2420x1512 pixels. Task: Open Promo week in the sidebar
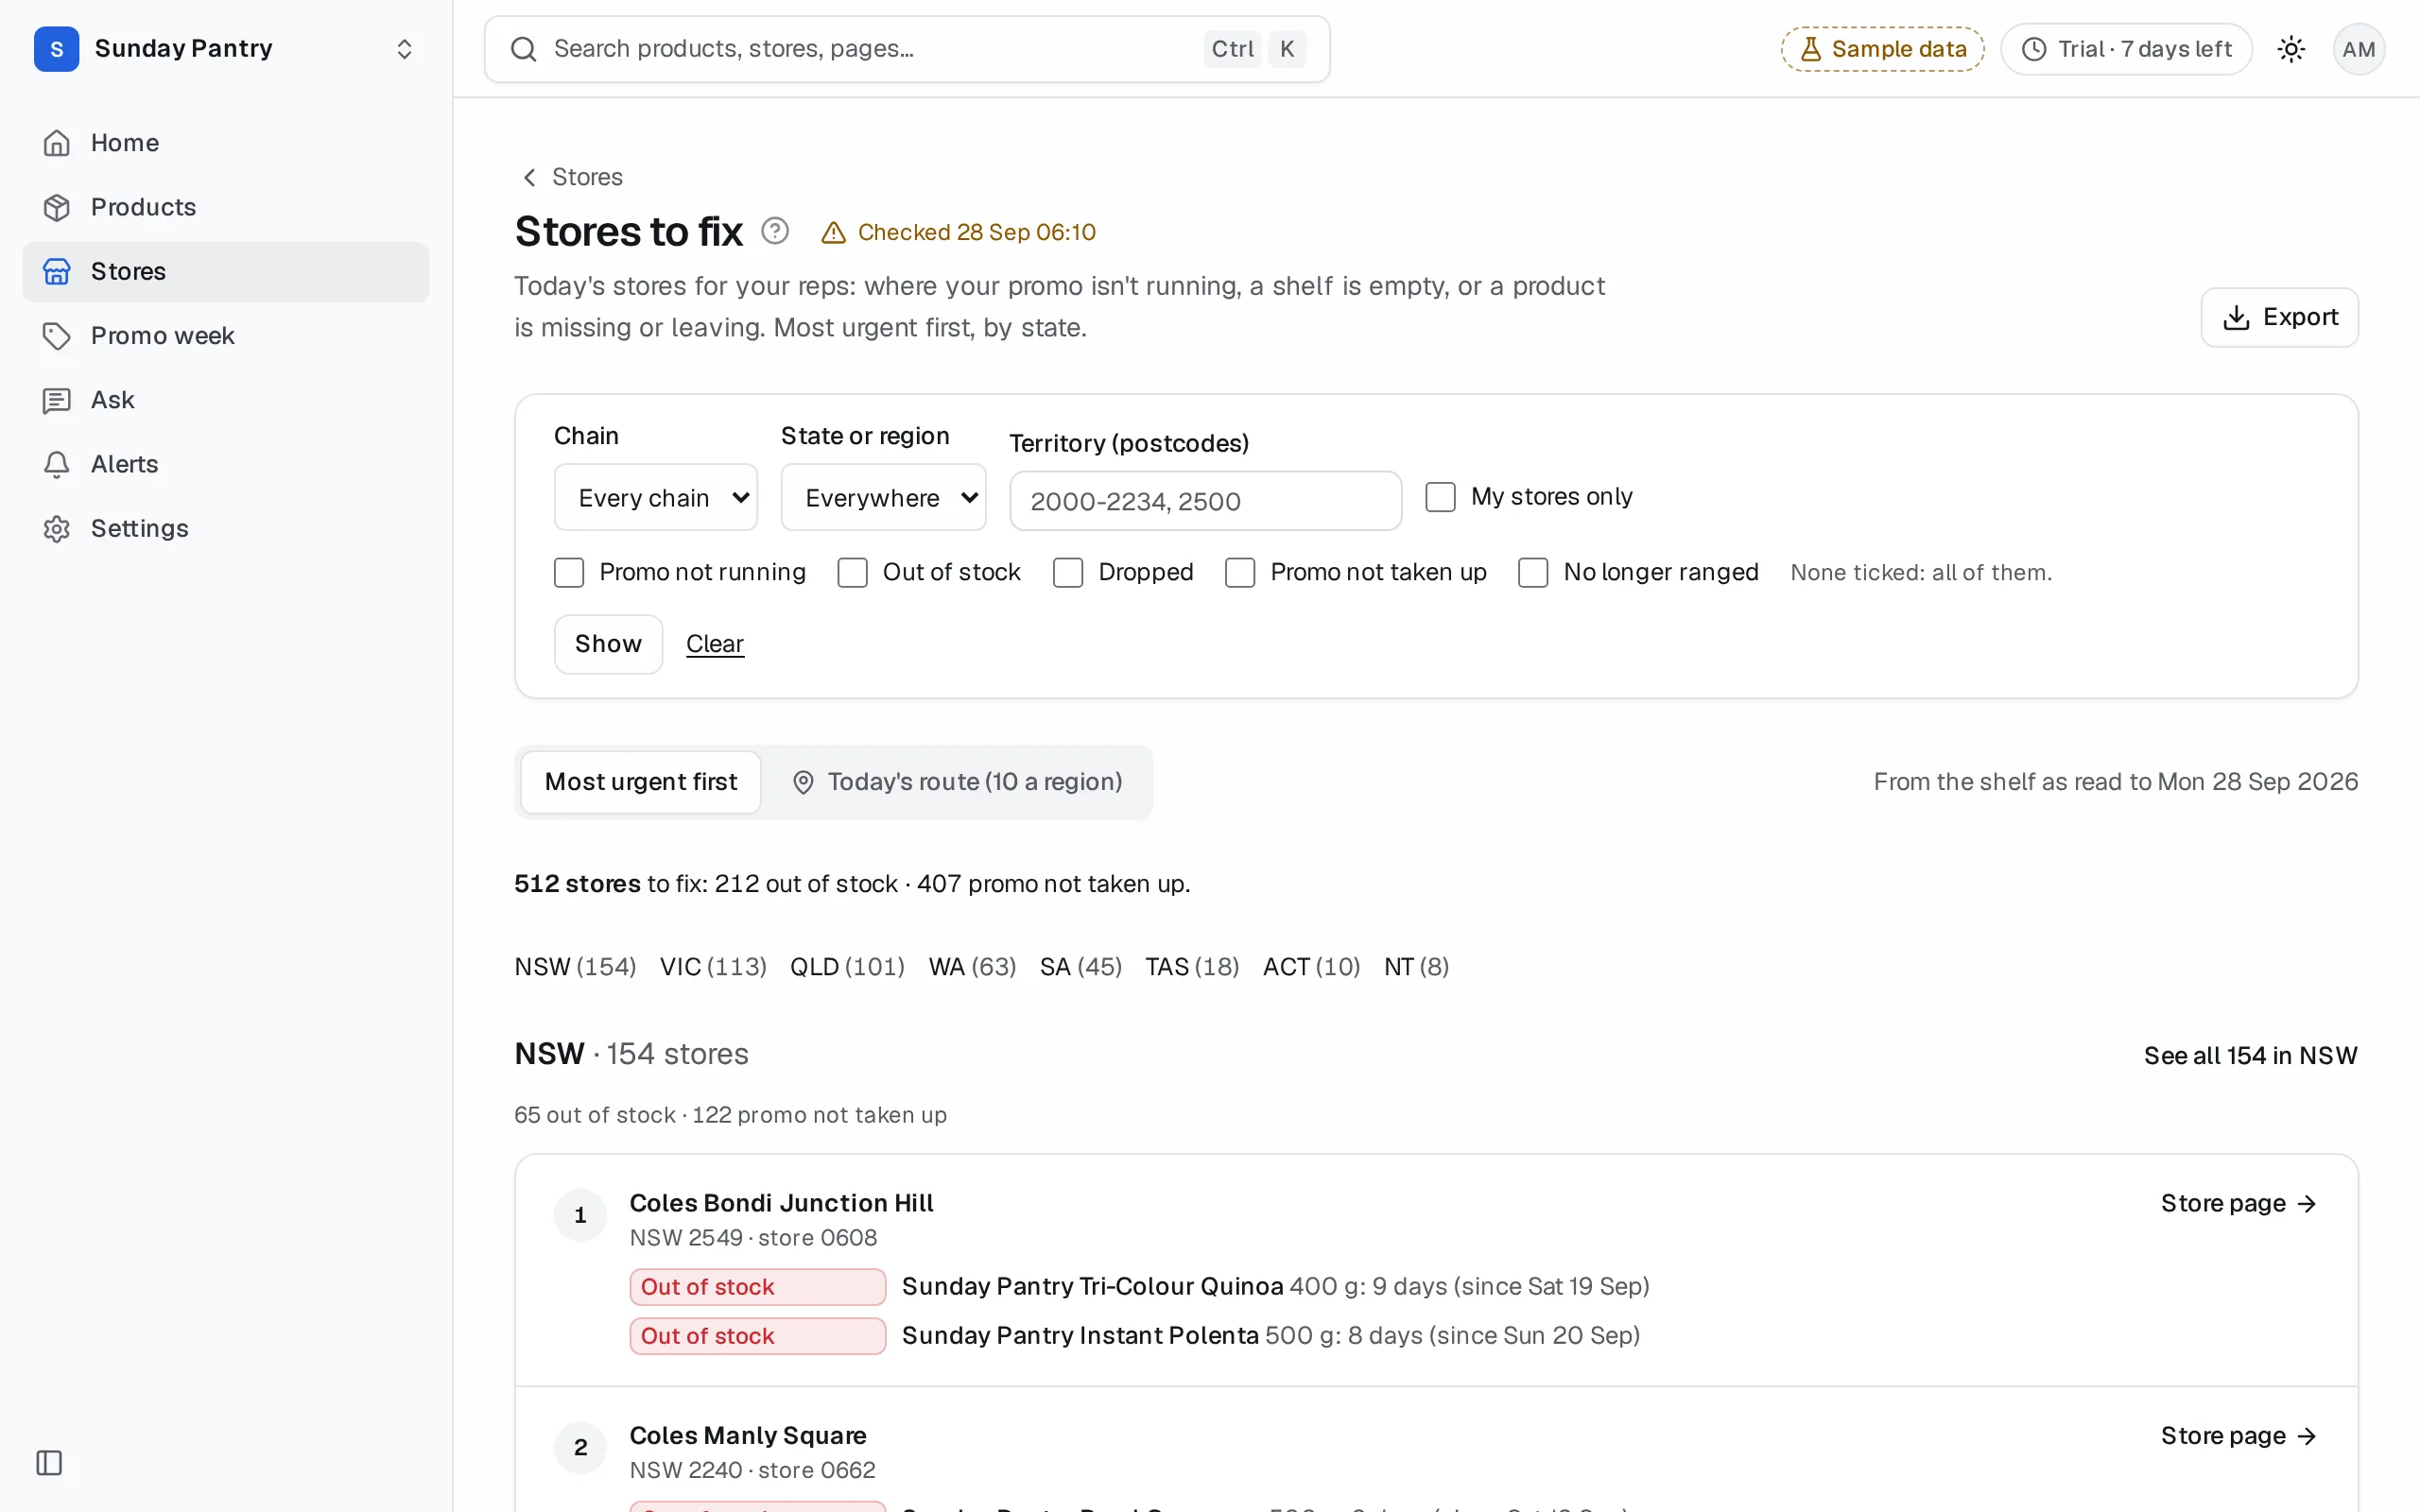tap(226, 335)
